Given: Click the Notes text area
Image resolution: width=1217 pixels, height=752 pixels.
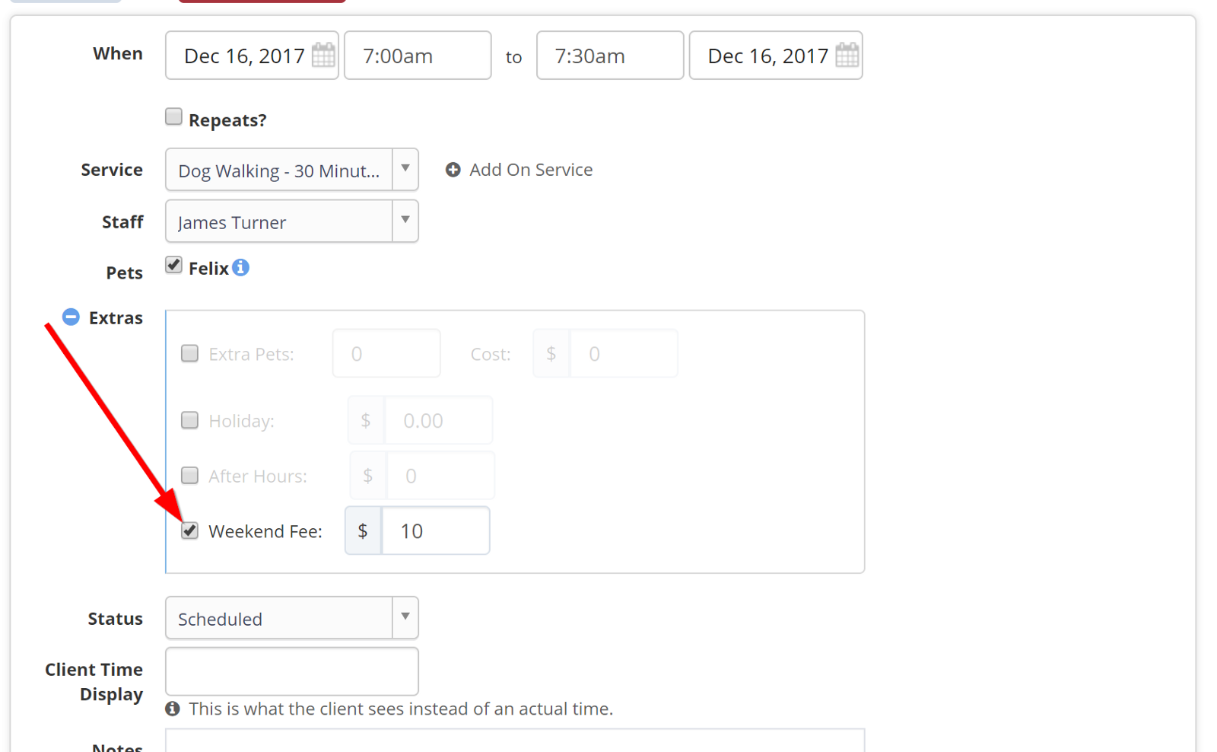Looking at the screenshot, I should pyautogui.click(x=515, y=741).
